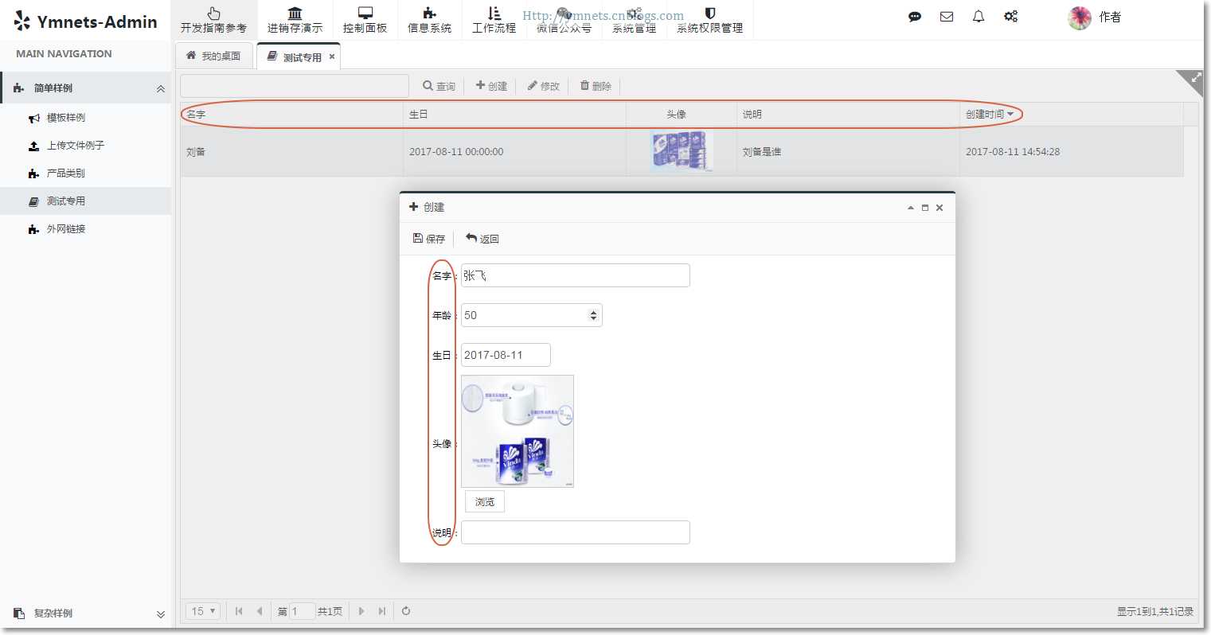Click the 作者 user name
The image size is (1211, 635).
1110,18
